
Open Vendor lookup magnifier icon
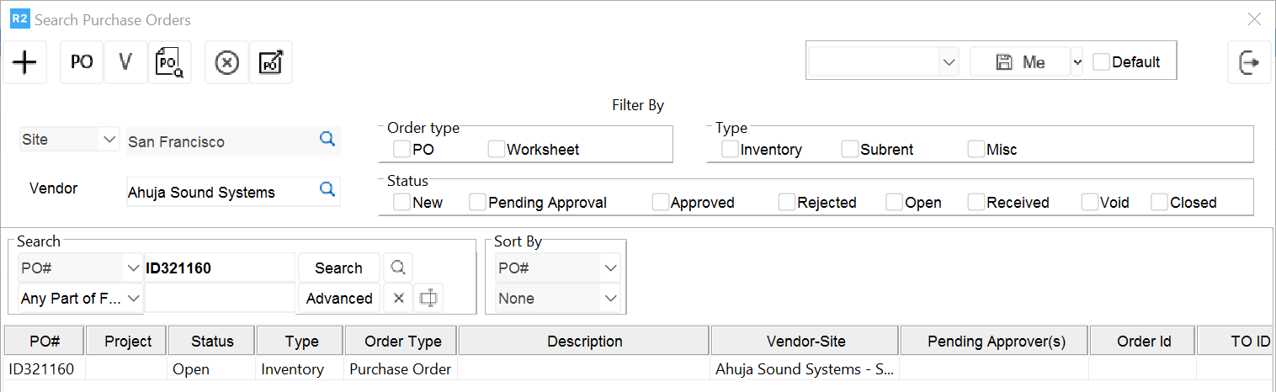327,190
